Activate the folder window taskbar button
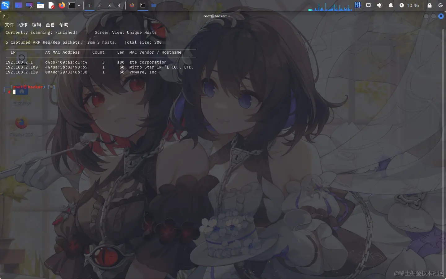Image resolution: width=446 pixels, height=279 pixels. coord(154,5)
